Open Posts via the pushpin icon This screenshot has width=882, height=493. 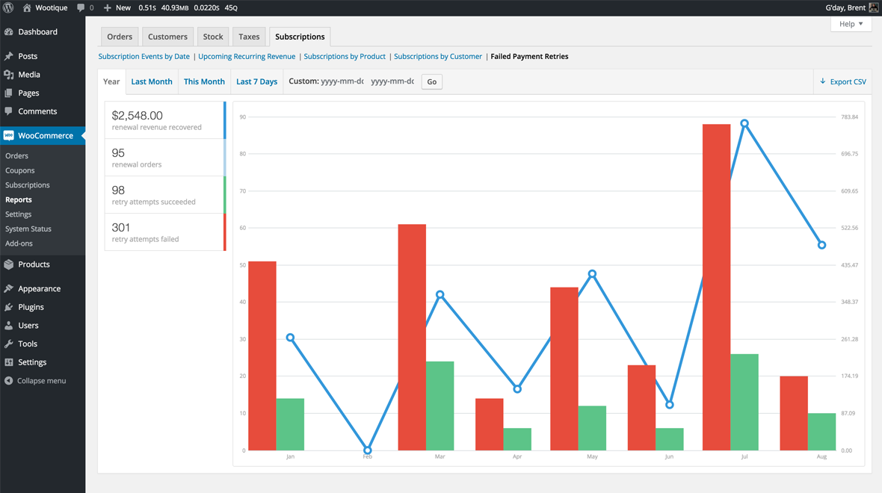pyautogui.click(x=9, y=56)
